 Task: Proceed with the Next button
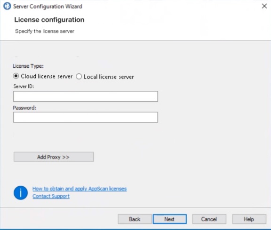(x=169, y=219)
